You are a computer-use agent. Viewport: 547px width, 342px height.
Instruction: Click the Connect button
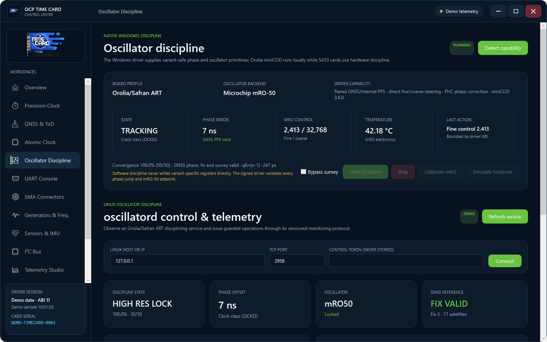point(505,261)
